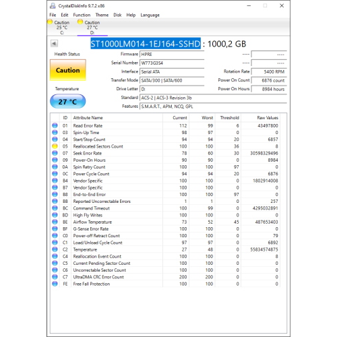Viewport: 337px width, 337px height.
Task: Click the previous disk arrow button
Action: (54, 43)
